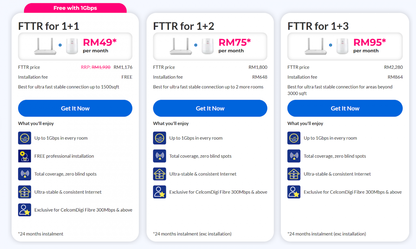Click the RM95 per month price text

(369, 45)
